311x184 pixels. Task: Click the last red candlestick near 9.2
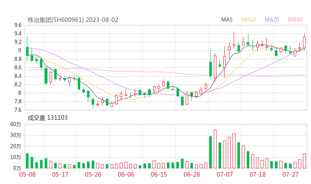[304, 42]
